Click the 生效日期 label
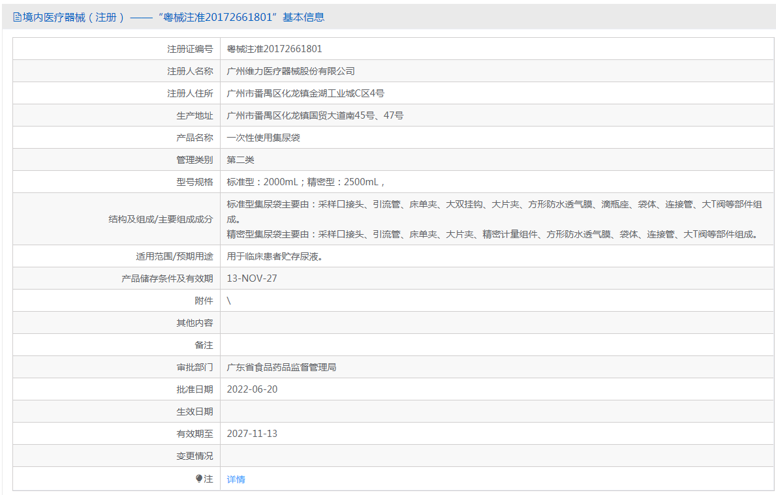Image resolution: width=776 pixels, height=495 pixels. [x=194, y=412]
